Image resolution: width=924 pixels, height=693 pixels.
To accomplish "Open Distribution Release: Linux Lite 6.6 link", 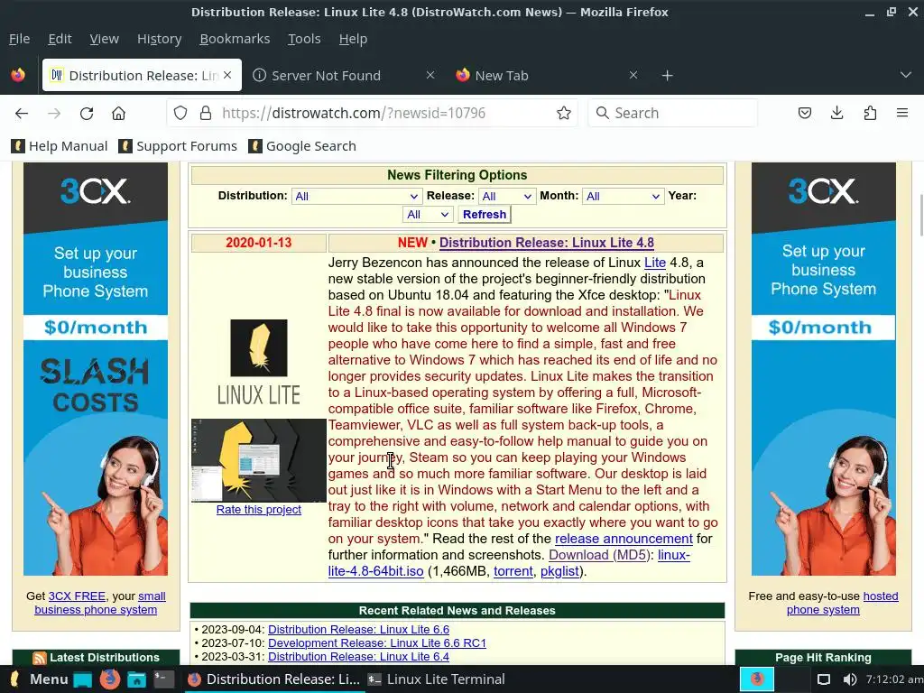I will click(x=358, y=629).
